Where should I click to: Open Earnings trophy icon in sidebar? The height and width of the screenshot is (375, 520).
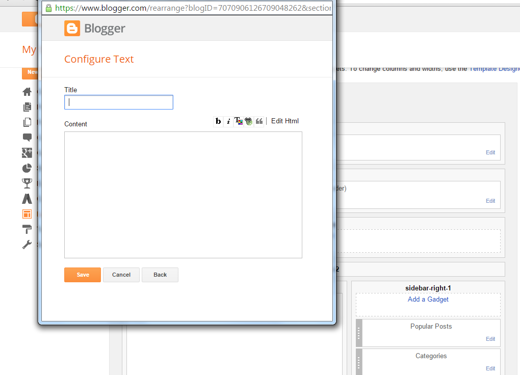(27, 183)
